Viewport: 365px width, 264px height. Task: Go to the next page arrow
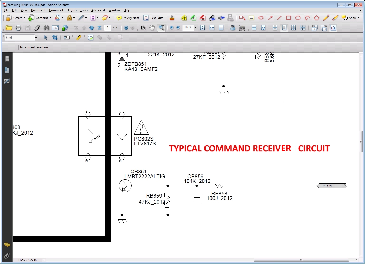[92, 28]
